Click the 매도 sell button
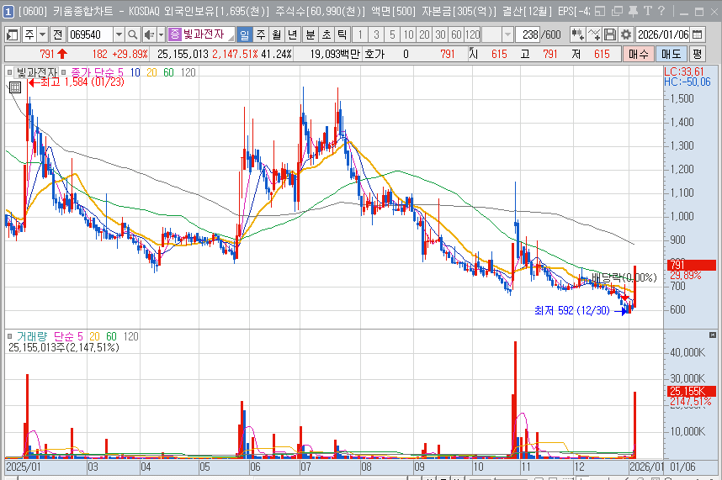This screenshot has width=722, height=480. click(x=671, y=55)
